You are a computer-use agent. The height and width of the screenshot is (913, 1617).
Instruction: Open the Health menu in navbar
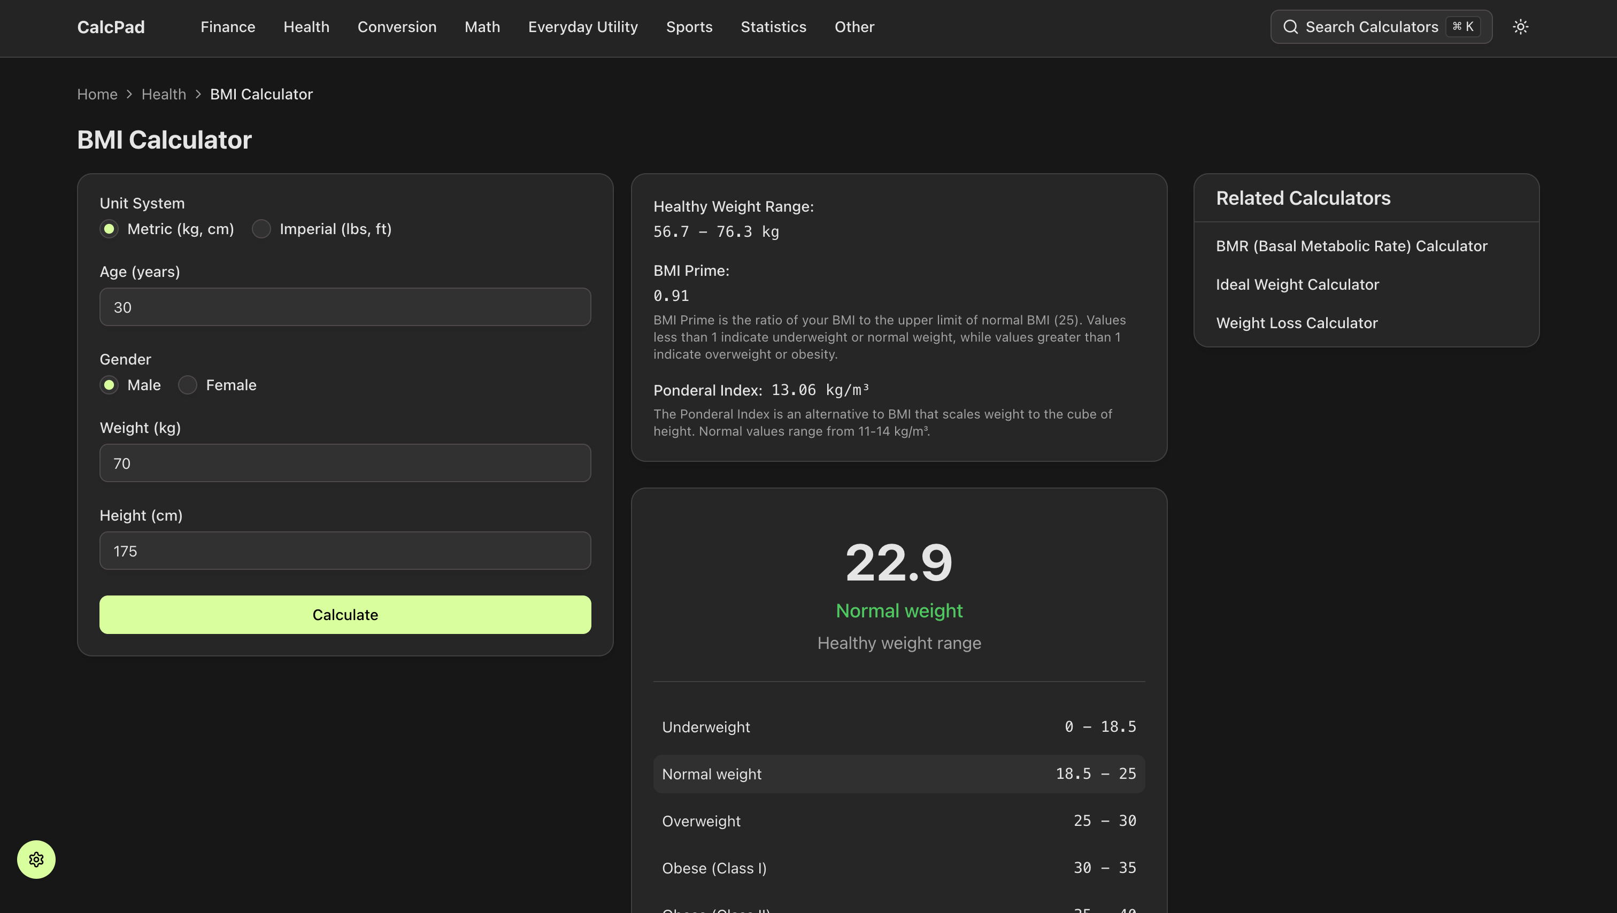click(306, 27)
